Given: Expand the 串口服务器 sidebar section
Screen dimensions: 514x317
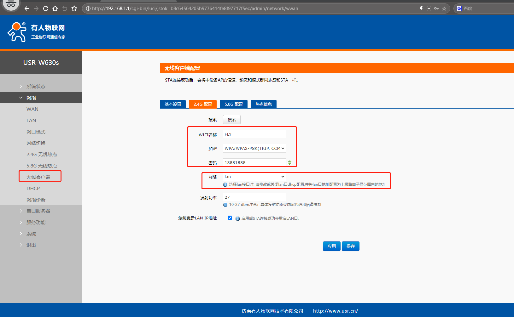Looking at the screenshot, I should coord(38,211).
